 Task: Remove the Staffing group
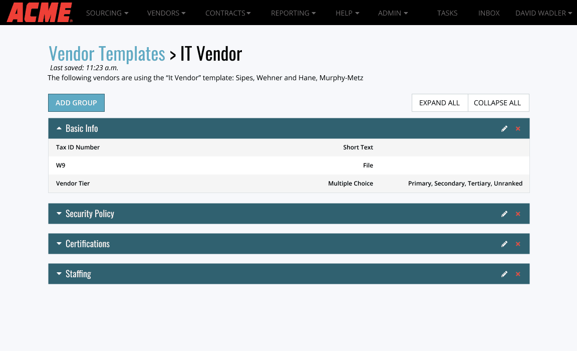(518, 274)
